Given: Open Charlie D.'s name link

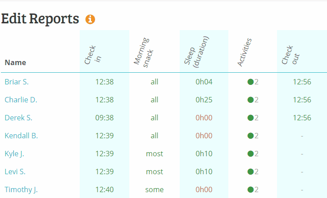Looking at the screenshot, I should [x=21, y=100].
